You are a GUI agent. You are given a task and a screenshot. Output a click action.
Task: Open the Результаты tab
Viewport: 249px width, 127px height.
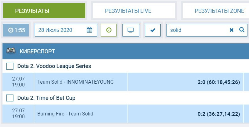pyautogui.click(x=44, y=11)
